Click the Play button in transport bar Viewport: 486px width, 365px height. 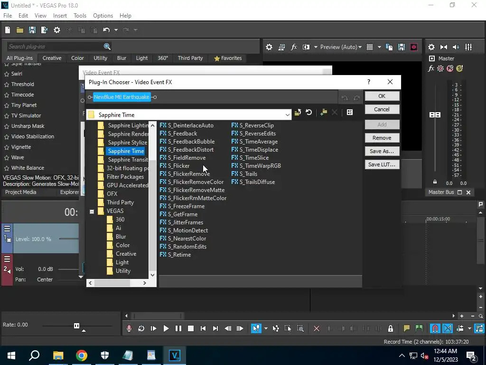[x=166, y=328]
